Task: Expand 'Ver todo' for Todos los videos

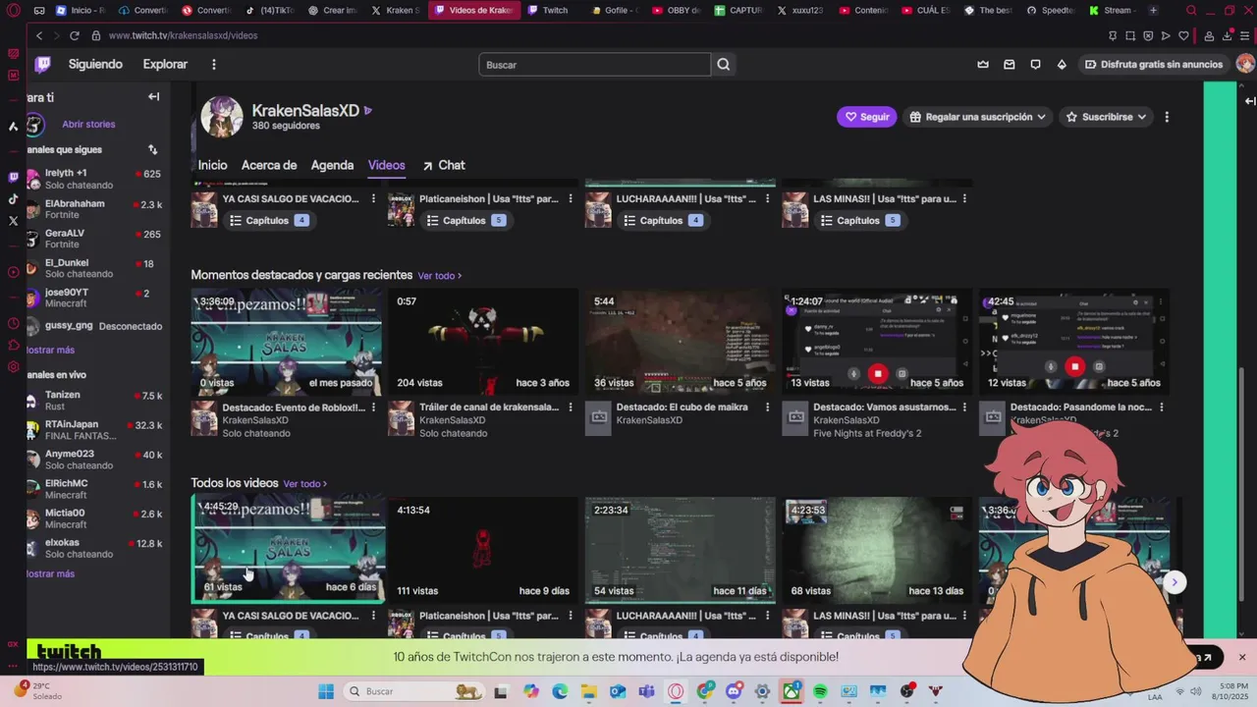Action: (304, 484)
